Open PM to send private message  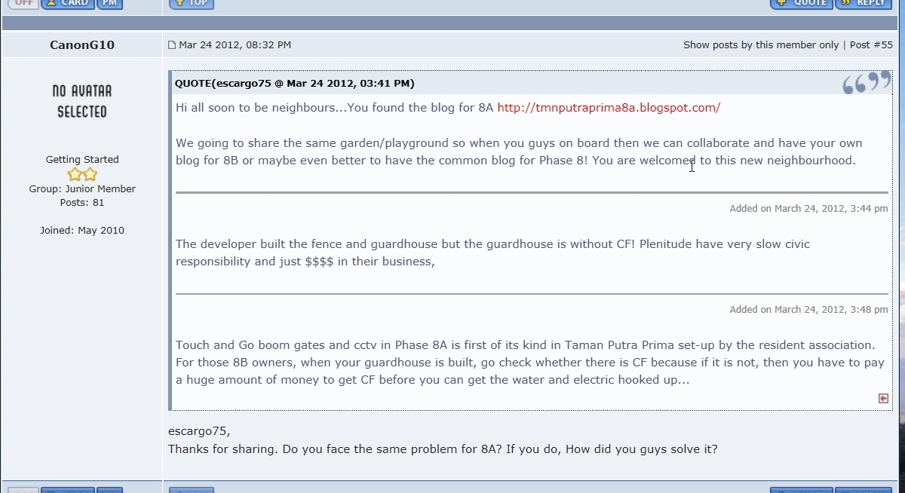[109, 3]
